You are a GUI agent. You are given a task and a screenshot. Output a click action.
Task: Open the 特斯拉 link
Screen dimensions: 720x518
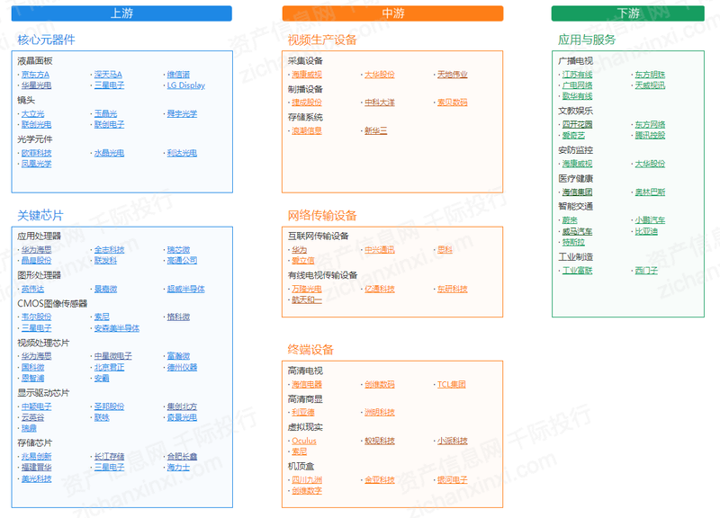[x=573, y=242]
